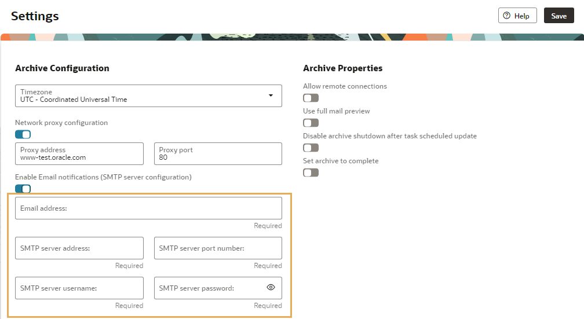This screenshot has height=319, width=584.
Task: Turn on Use full mail preview
Action: coord(311,123)
